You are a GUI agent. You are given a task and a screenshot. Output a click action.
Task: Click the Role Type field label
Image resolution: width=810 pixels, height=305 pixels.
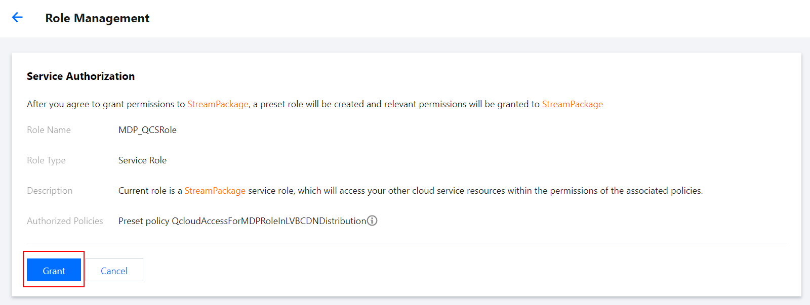pyautogui.click(x=46, y=160)
